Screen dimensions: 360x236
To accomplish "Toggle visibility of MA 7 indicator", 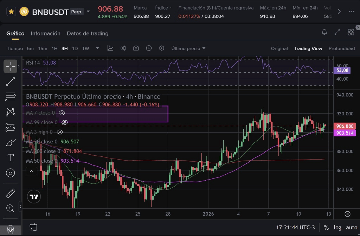I will (62, 113).
